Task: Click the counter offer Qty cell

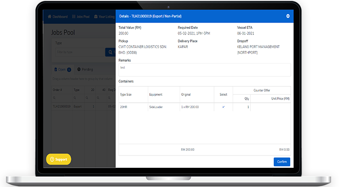Action: point(241,107)
